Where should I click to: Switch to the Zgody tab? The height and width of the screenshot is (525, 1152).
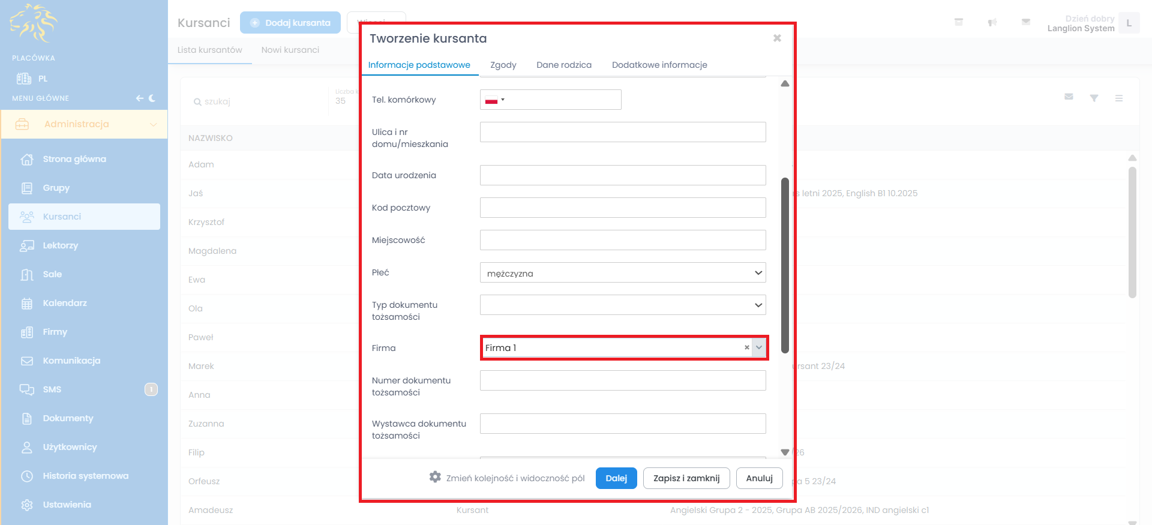point(503,65)
